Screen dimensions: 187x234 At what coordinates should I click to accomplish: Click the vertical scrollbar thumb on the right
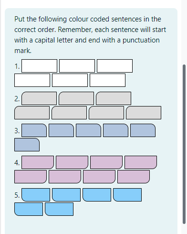[184, 144]
